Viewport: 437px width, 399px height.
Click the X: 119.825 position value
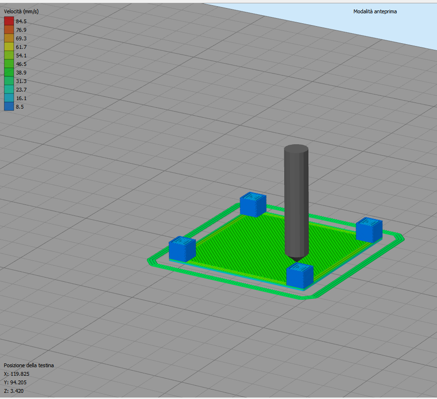pyautogui.click(x=17, y=374)
